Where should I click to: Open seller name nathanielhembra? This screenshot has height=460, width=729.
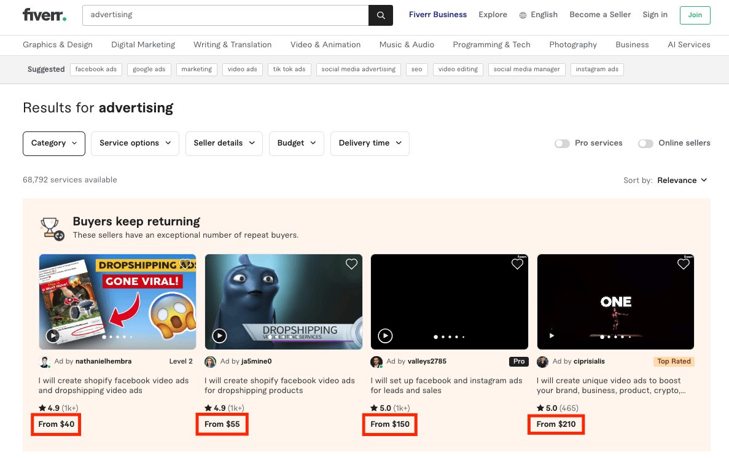[x=103, y=361]
